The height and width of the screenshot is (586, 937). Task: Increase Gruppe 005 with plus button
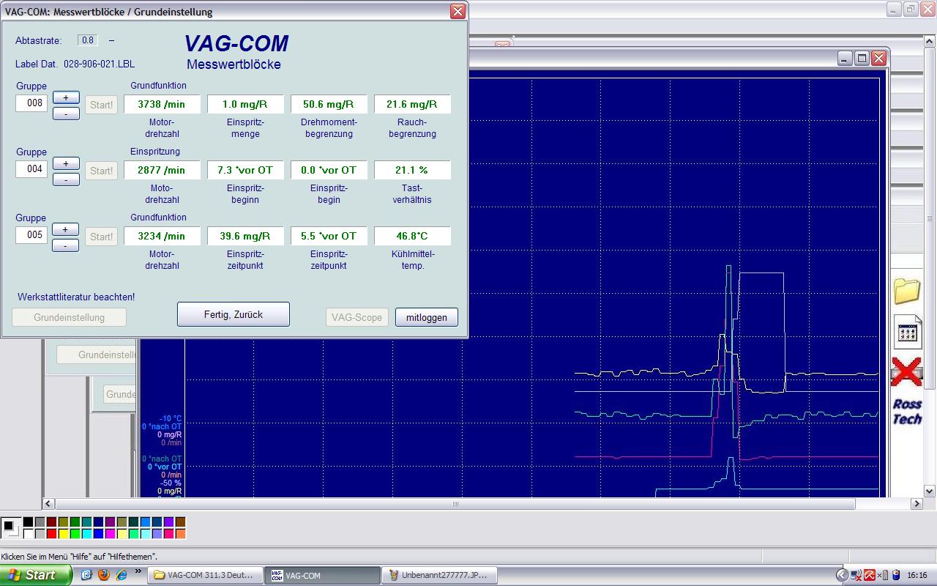(66, 229)
